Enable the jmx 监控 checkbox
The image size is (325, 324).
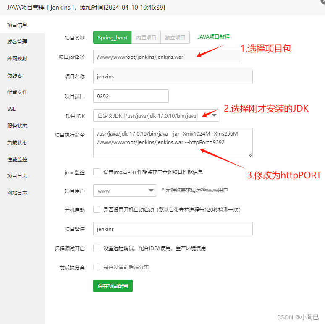(97, 172)
